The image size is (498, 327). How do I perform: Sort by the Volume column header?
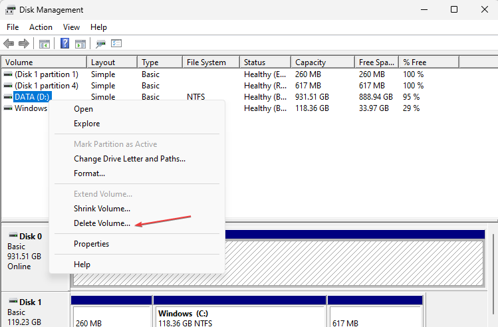44,62
